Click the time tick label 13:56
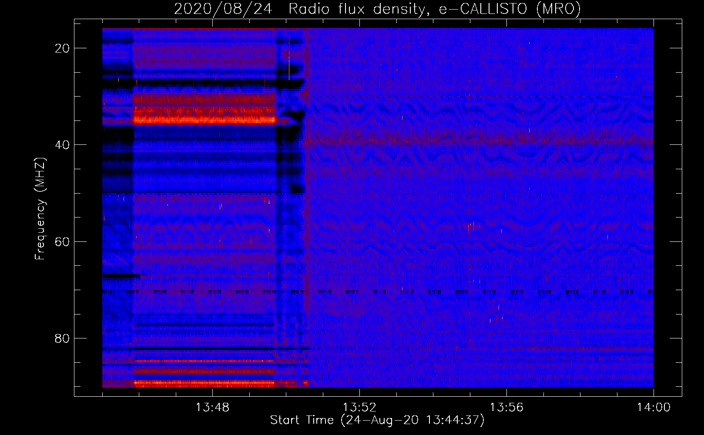The height and width of the screenshot is (435, 704). (506, 408)
